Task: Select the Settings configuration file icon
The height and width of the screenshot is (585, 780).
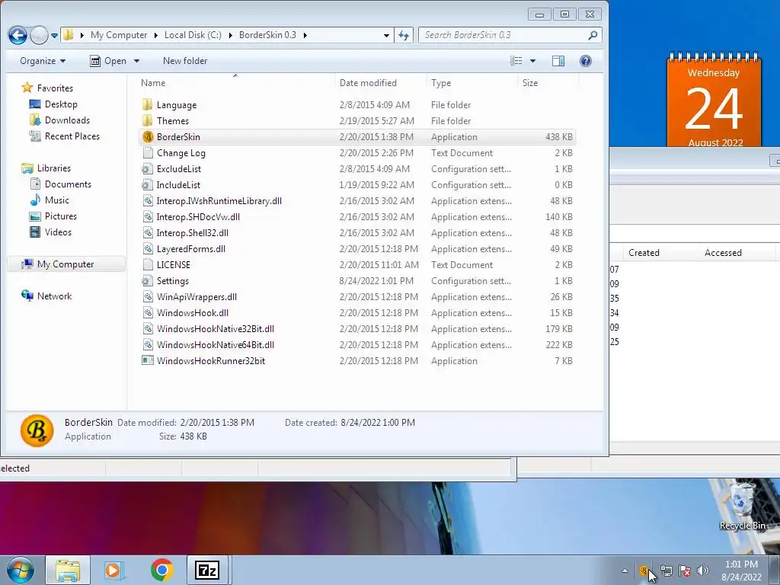Action: (147, 280)
